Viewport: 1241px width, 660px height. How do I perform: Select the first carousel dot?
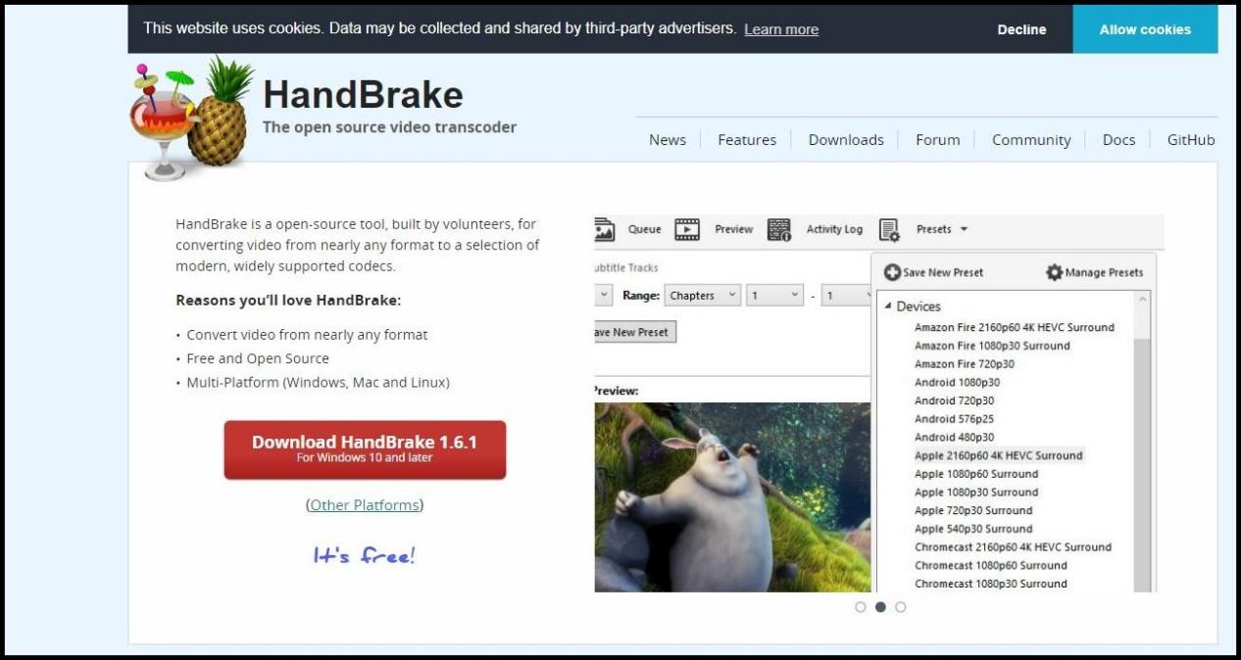861,607
